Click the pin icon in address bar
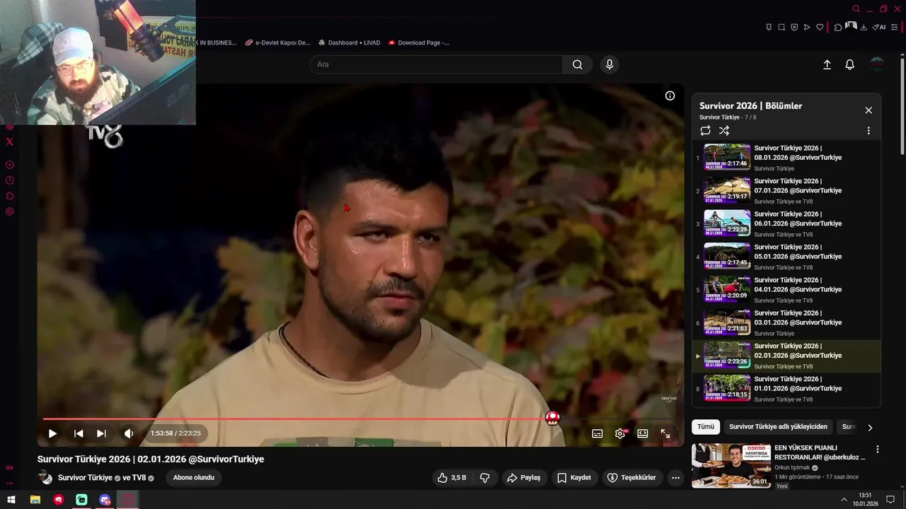 pyautogui.click(x=769, y=27)
